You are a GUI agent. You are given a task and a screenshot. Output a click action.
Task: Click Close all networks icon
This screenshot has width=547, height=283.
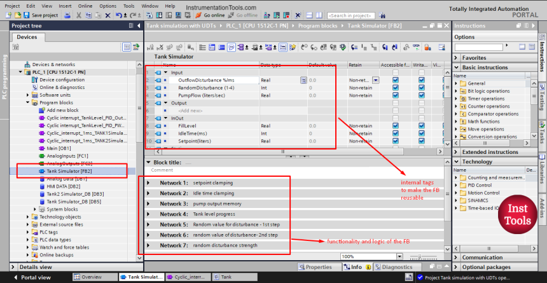(221, 47)
